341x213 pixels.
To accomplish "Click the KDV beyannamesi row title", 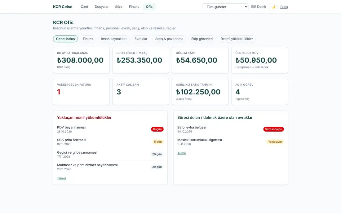I will (x=71, y=128).
